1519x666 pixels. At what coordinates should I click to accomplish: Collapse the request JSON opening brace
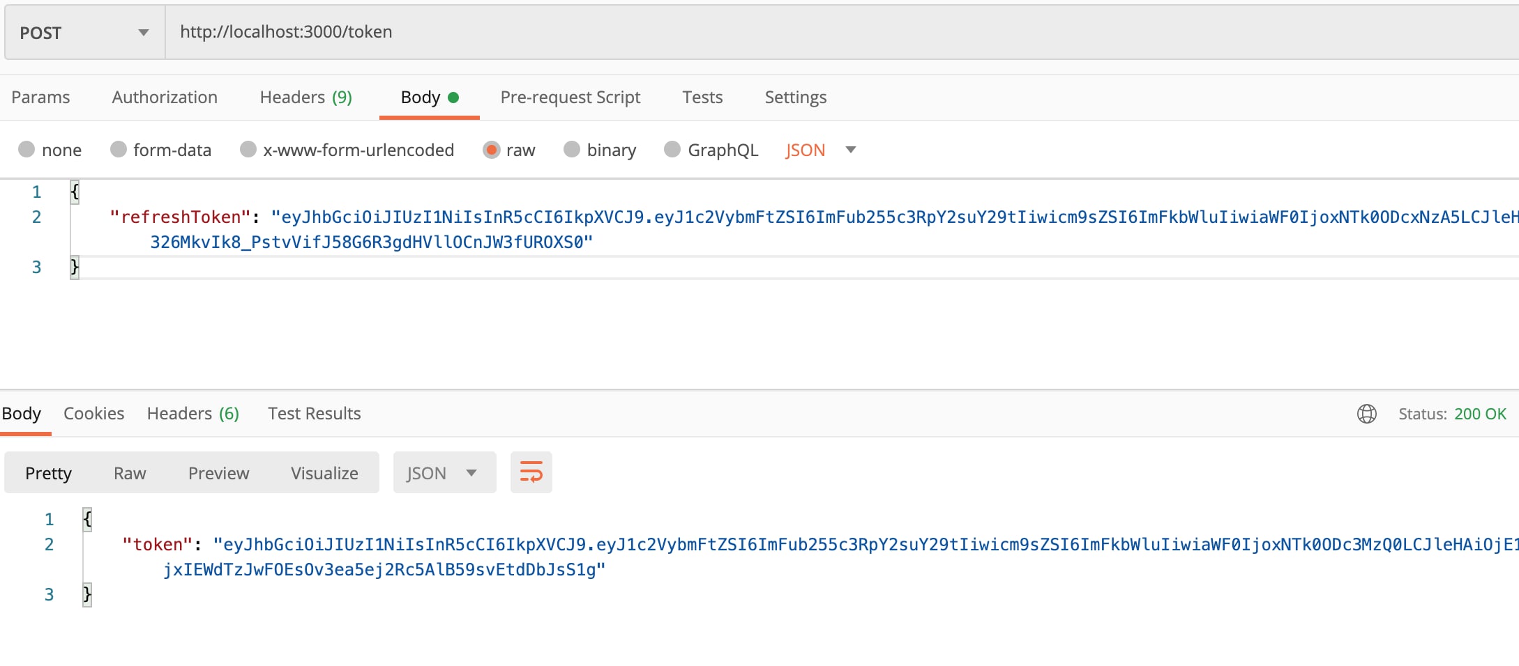[75, 192]
